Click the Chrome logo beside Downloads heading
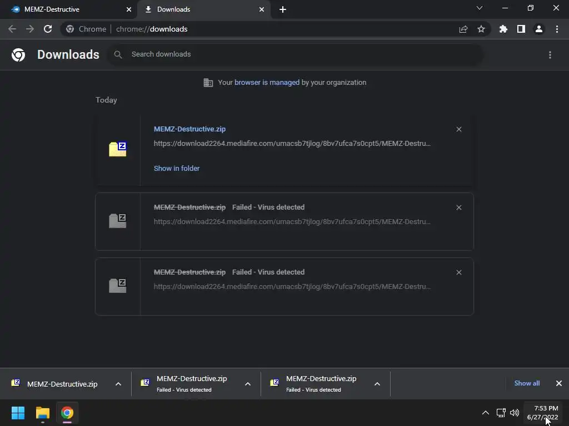 18,55
